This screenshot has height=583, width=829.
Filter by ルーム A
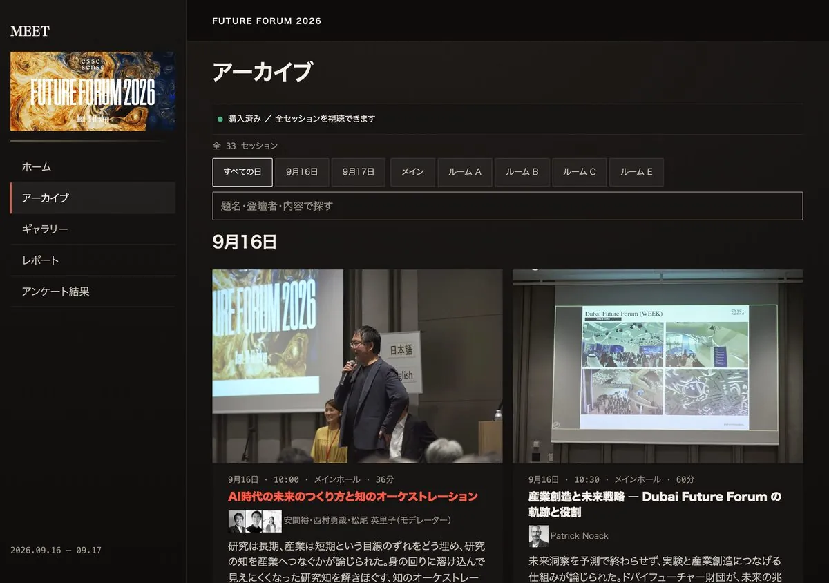[x=465, y=172]
